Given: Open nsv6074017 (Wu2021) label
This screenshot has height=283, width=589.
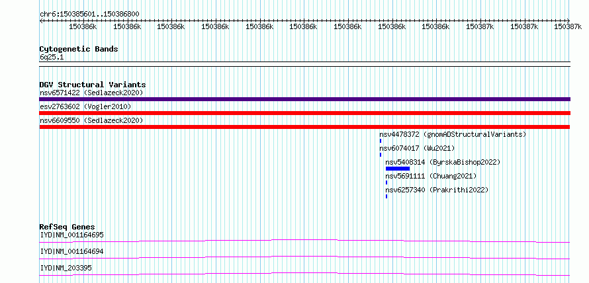Looking at the screenshot, I should point(417,148).
